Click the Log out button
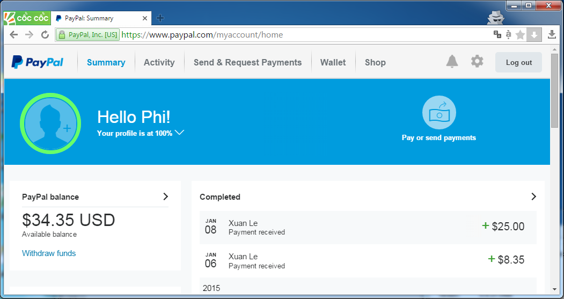 (519, 62)
